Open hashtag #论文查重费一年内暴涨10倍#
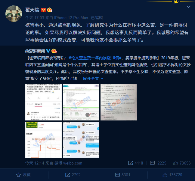This screenshot has height=181, width=195. coord(95,58)
